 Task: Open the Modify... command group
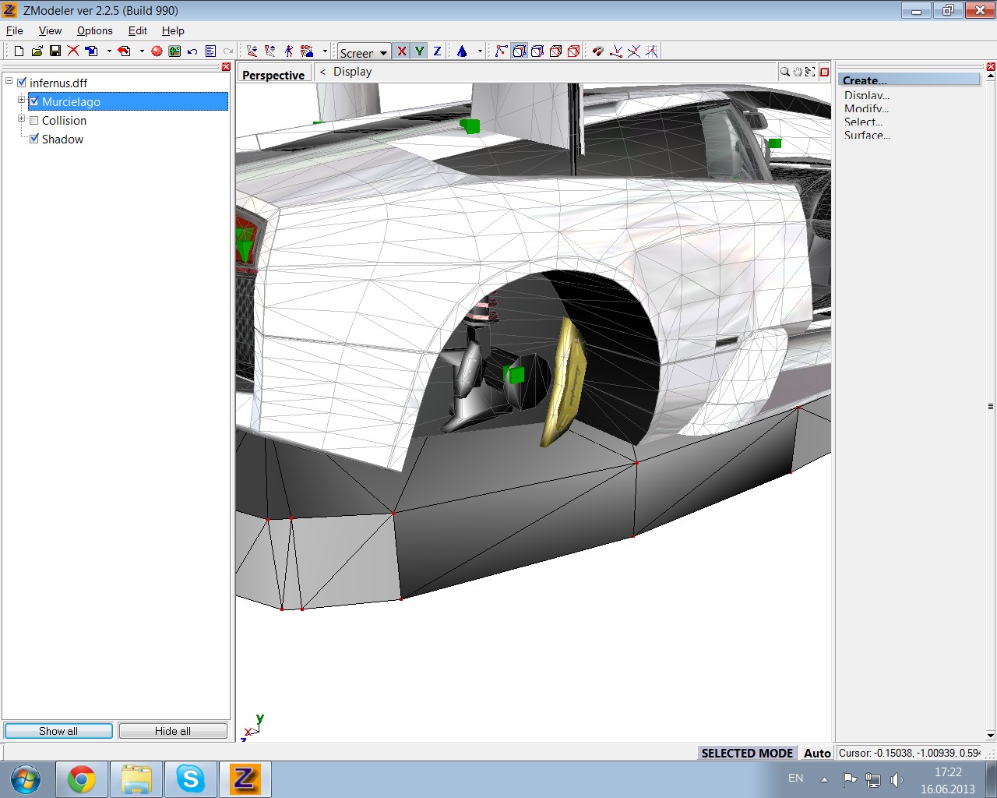click(x=866, y=108)
